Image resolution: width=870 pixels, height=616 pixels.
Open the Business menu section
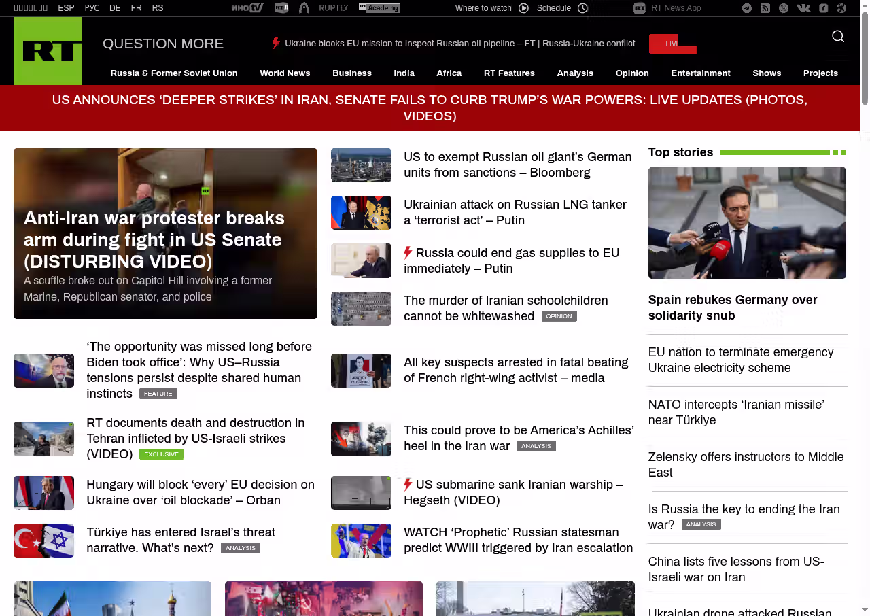tap(352, 73)
